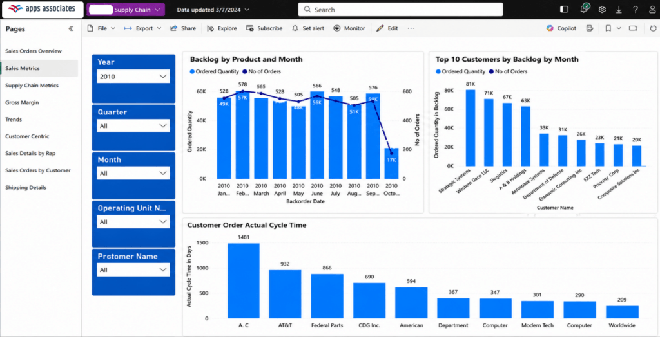Open the help question mark icon
This screenshot has height=337, width=660.
636,9
